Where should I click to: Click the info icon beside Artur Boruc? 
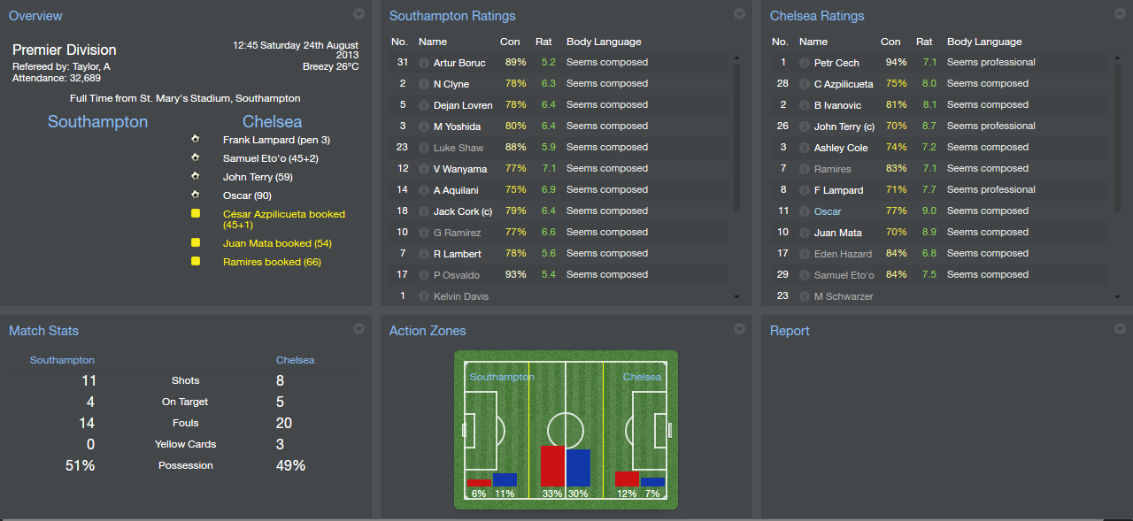click(423, 63)
